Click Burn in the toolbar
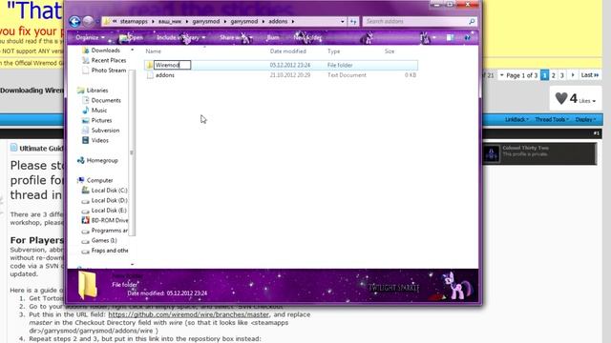The height and width of the screenshot is (343, 611). click(273, 38)
